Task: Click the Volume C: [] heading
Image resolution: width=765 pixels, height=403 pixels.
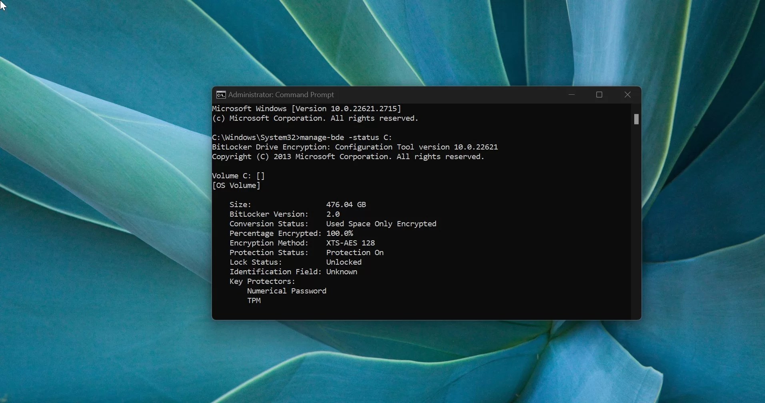Action: (238, 175)
